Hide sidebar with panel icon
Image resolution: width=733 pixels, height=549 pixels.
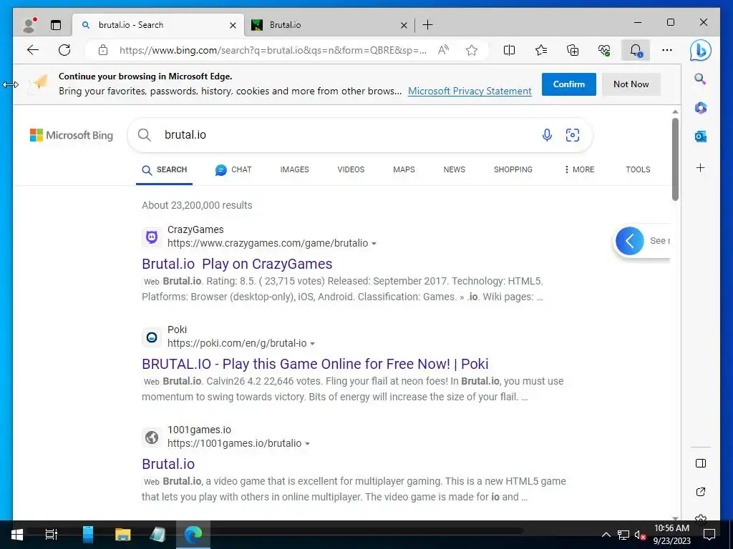700,463
